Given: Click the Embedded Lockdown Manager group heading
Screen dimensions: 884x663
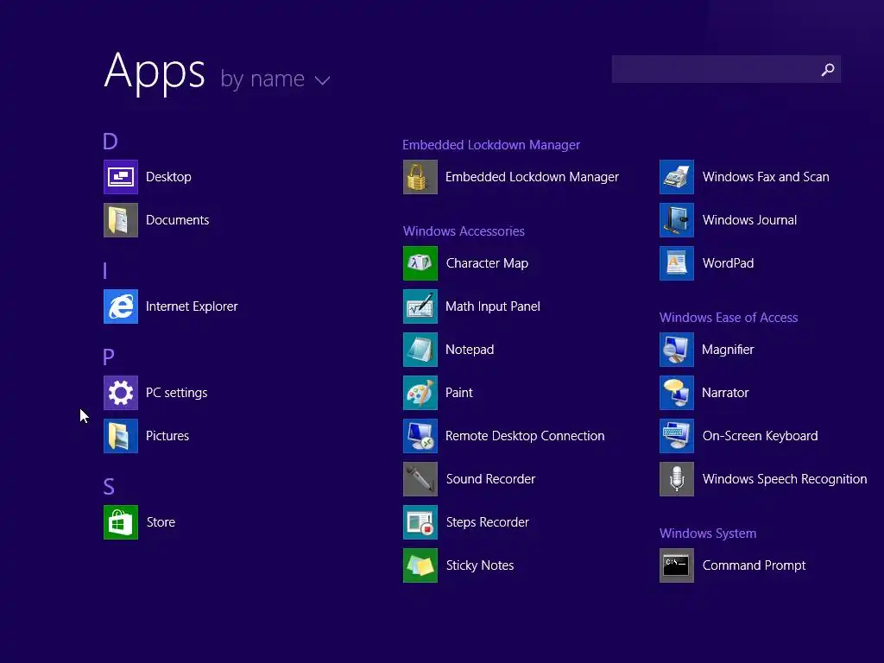Looking at the screenshot, I should [491, 145].
